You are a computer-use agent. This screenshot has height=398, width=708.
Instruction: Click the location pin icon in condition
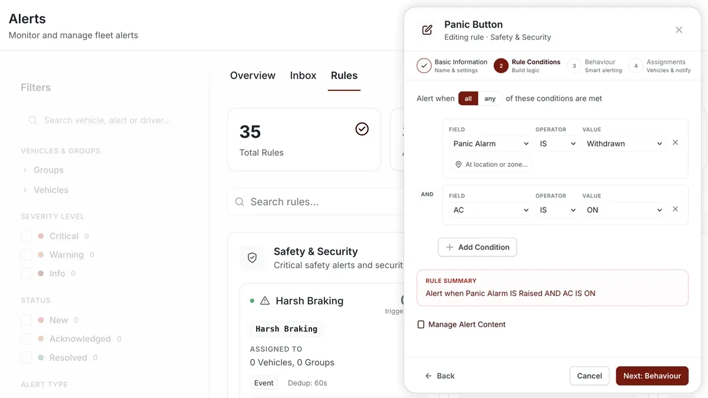coord(458,165)
